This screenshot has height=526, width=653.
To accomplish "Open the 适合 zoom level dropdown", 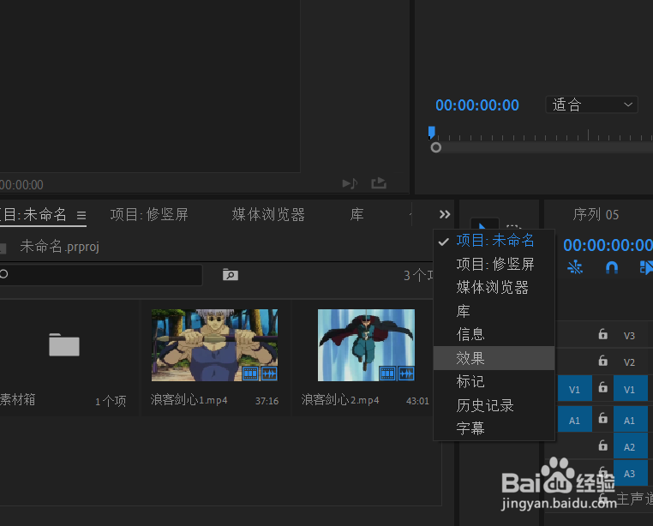I will [x=591, y=105].
